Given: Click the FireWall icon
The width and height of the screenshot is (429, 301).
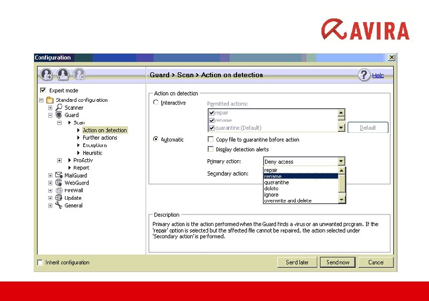Looking at the screenshot, I should [x=59, y=190].
